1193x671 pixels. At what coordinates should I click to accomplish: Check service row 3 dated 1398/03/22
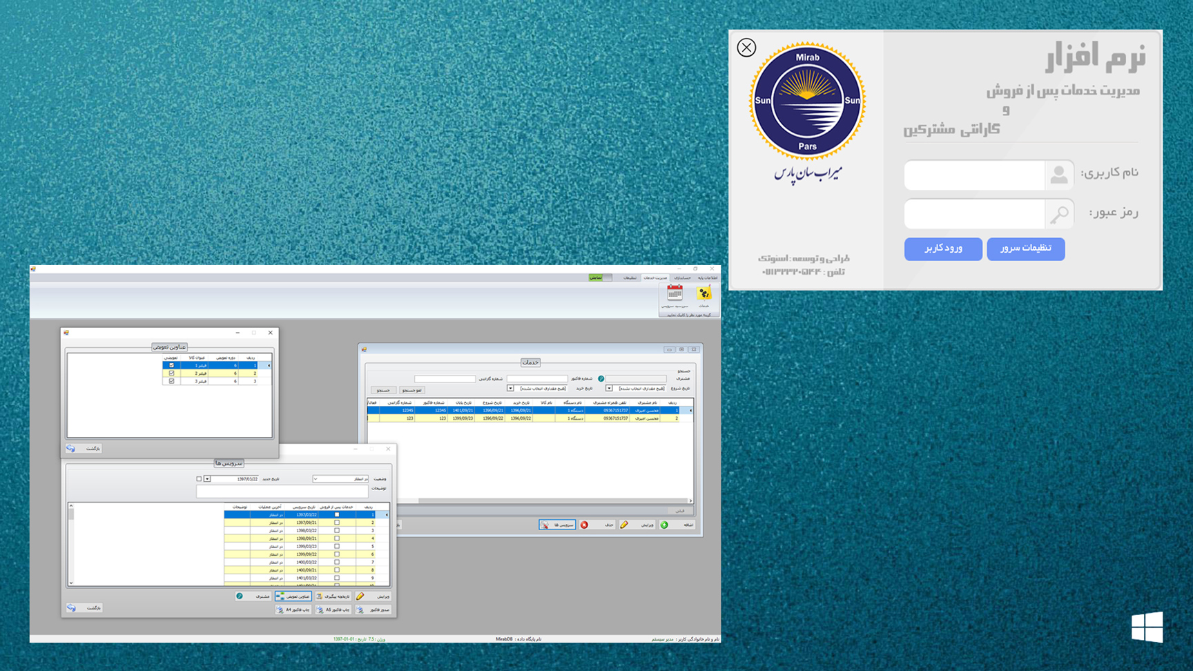point(337,530)
